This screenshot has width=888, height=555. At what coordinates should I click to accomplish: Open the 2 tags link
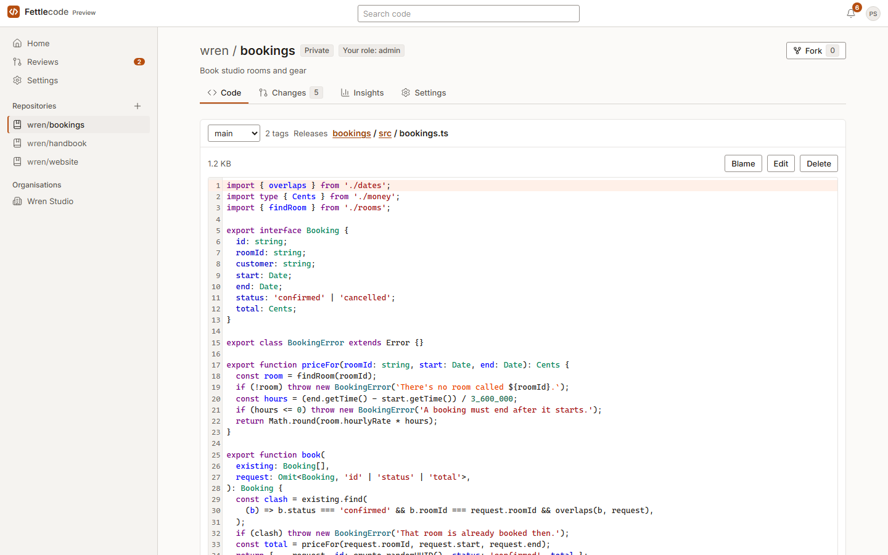(x=277, y=133)
